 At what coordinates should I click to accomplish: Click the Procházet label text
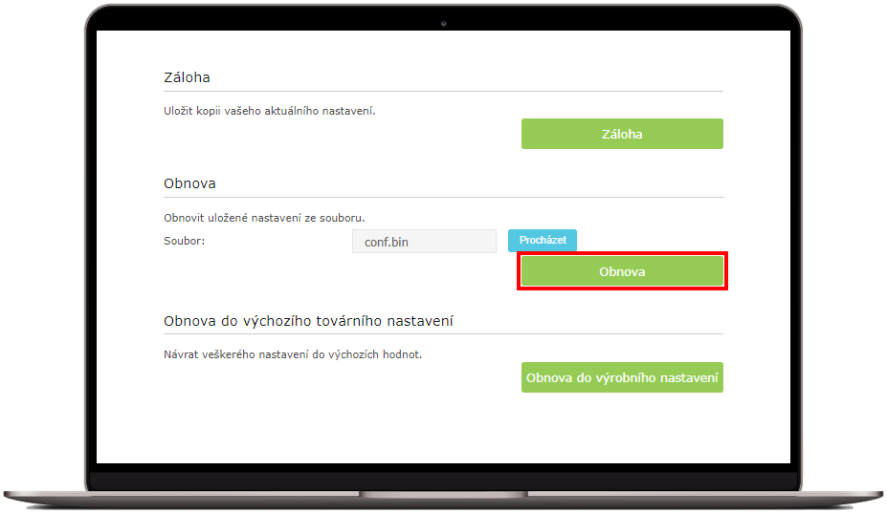543,240
